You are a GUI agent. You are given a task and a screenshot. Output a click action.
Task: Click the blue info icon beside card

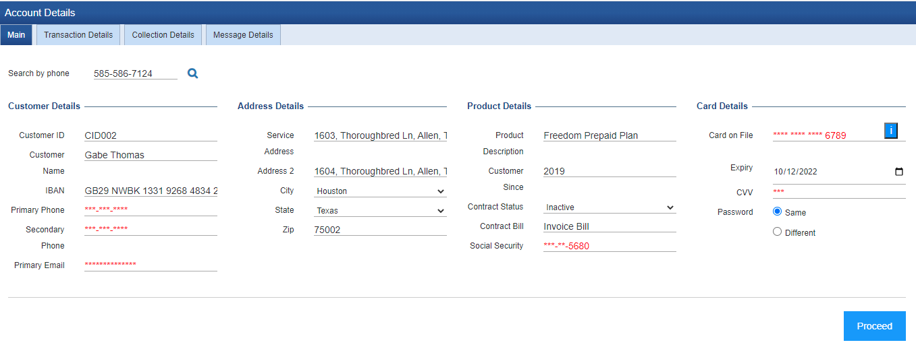pyautogui.click(x=890, y=131)
